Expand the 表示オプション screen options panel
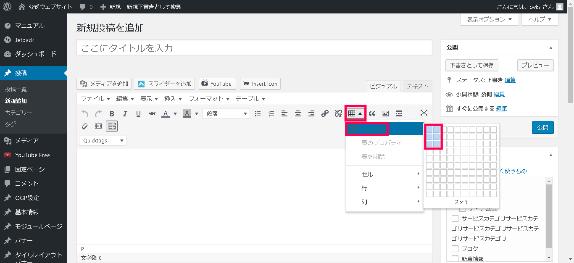The height and width of the screenshot is (263, 574). coord(490,19)
